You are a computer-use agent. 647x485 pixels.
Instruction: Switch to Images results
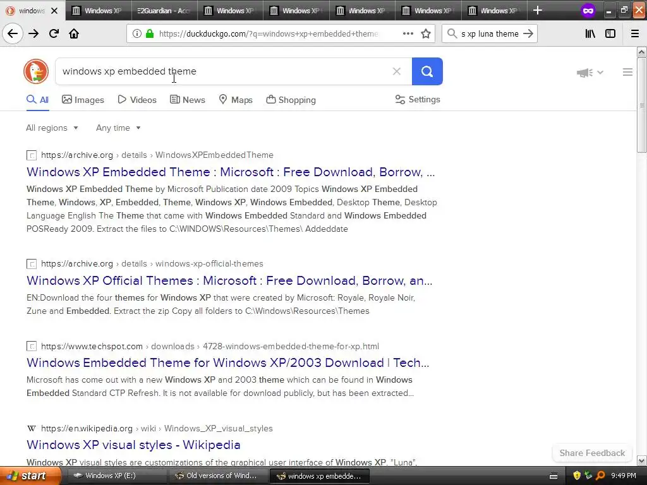[x=83, y=100]
